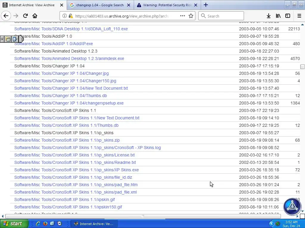Image resolution: width=305 pixels, height=228 pixels.
Task: Open Changer XP 1.04 Changer.jpg
Action: pos(61,73)
